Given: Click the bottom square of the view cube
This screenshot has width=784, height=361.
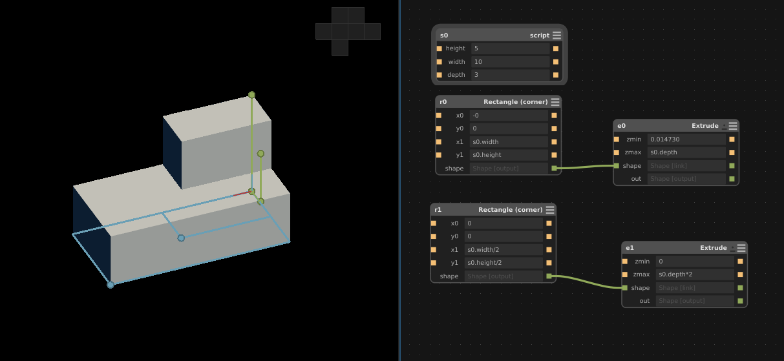Looking at the screenshot, I should (340, 48).
